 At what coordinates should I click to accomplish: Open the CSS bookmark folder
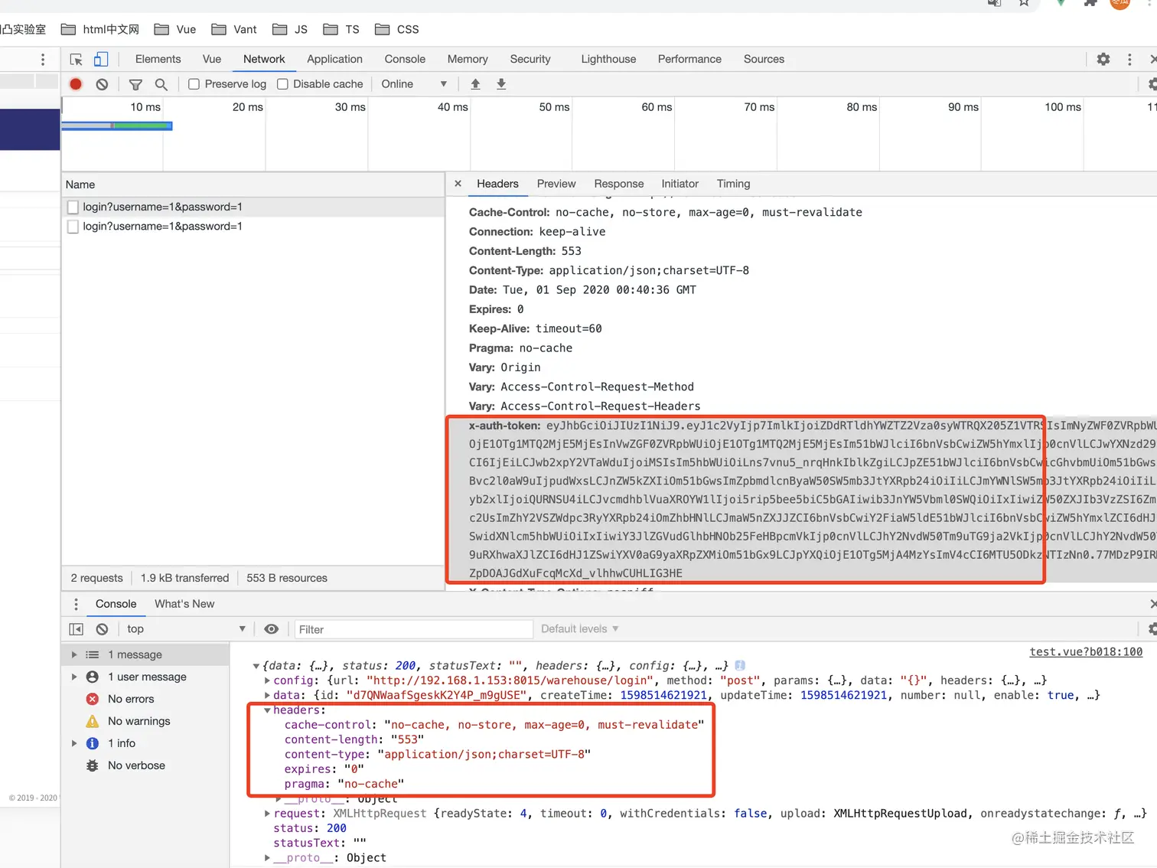pyautogui.click(x=397, y=29)
